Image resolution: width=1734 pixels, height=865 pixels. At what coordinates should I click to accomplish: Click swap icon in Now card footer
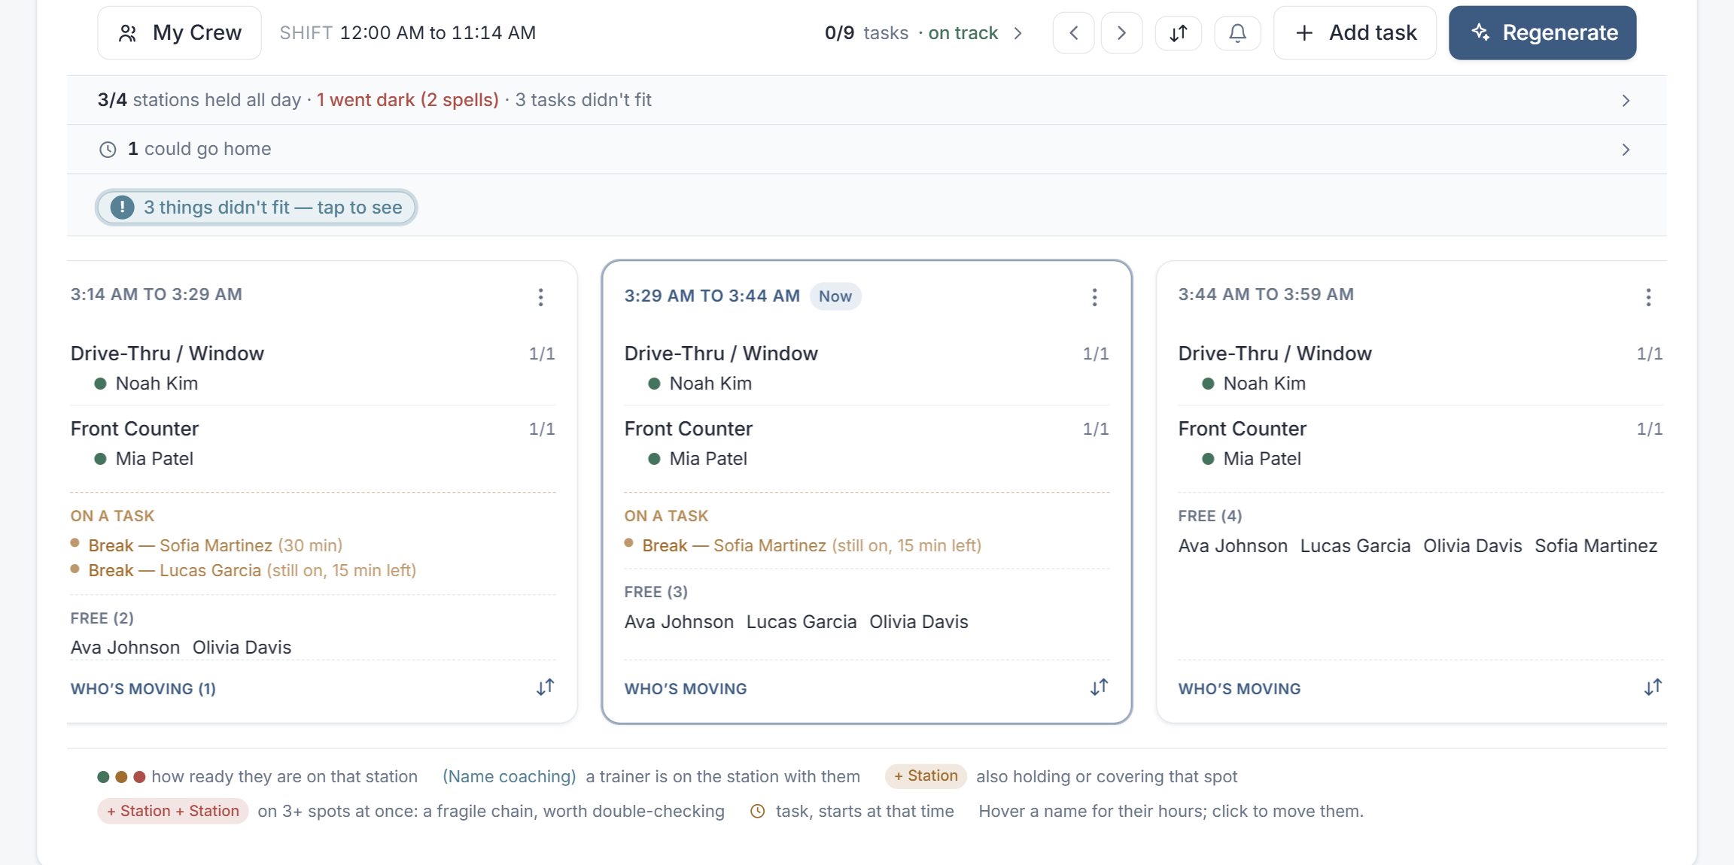tap(1100, 687)
